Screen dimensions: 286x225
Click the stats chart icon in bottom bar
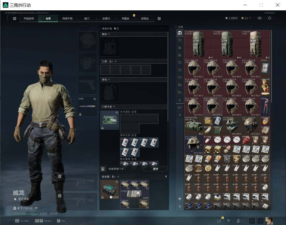219,221
